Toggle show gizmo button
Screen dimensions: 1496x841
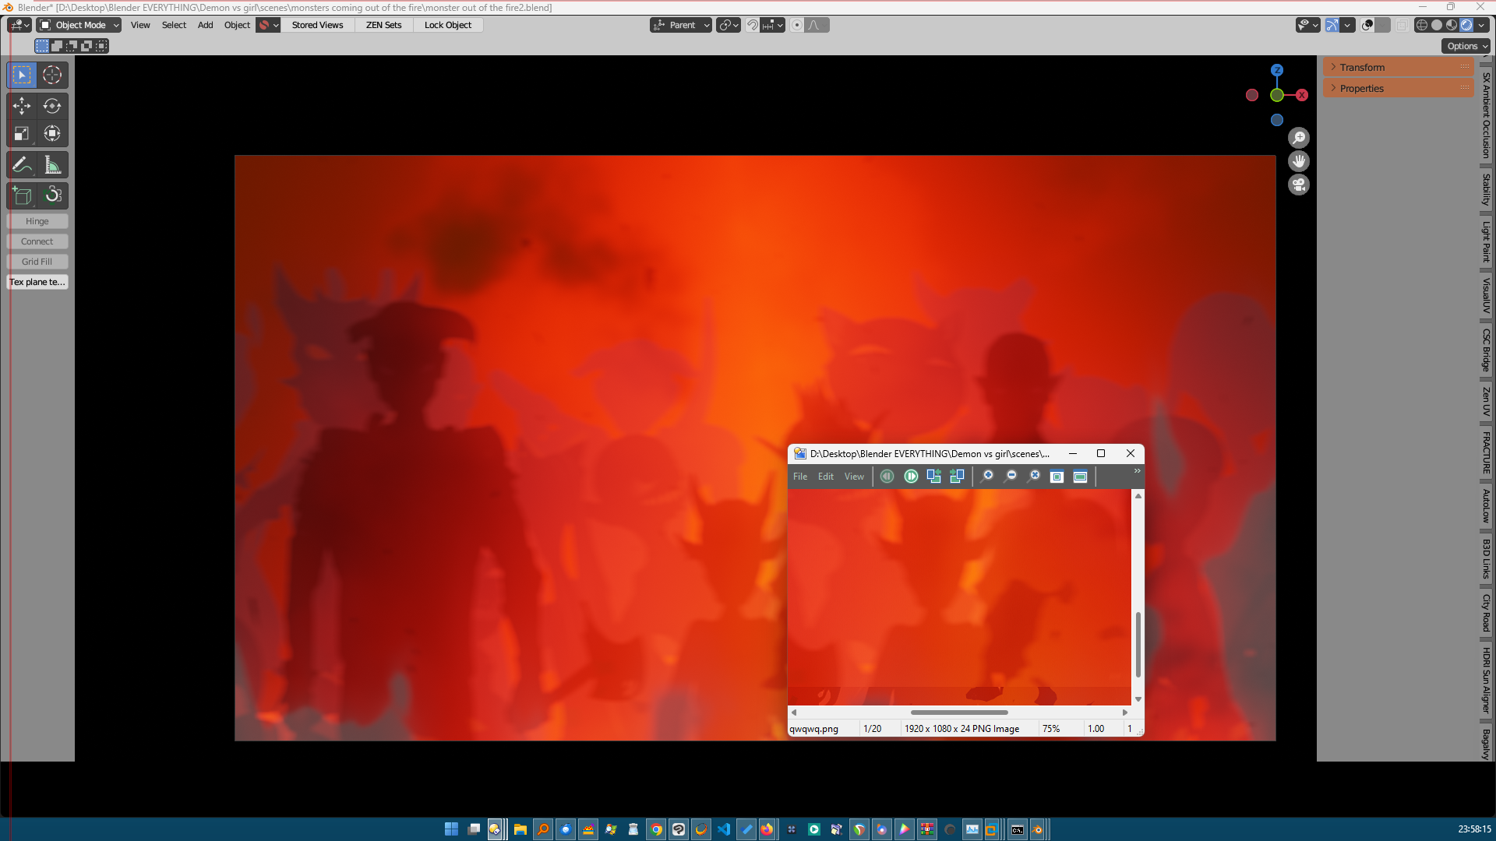pyautogui.click(x=1332, y=25)
